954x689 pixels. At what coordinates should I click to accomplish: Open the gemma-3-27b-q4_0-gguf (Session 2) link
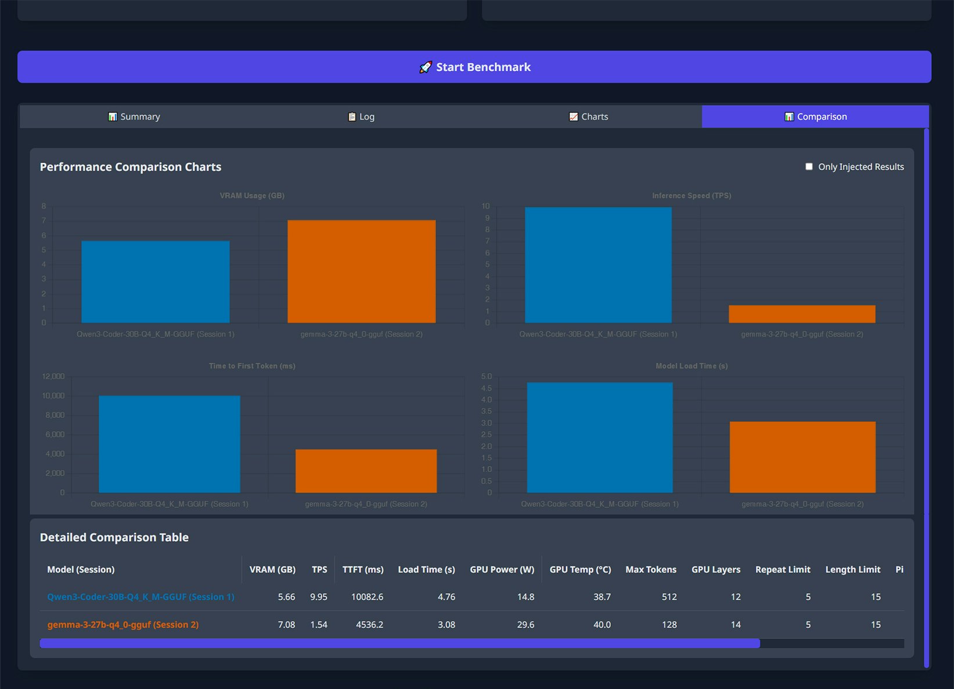tap(123, 625)
